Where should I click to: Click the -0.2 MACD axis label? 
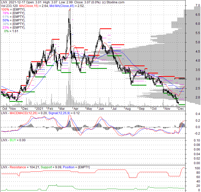click(197, 133)
